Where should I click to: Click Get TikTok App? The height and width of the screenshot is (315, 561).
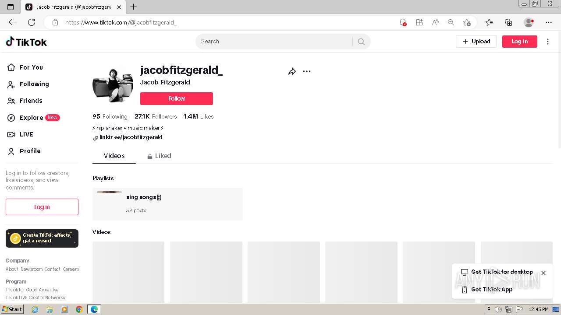pos(487,290)
